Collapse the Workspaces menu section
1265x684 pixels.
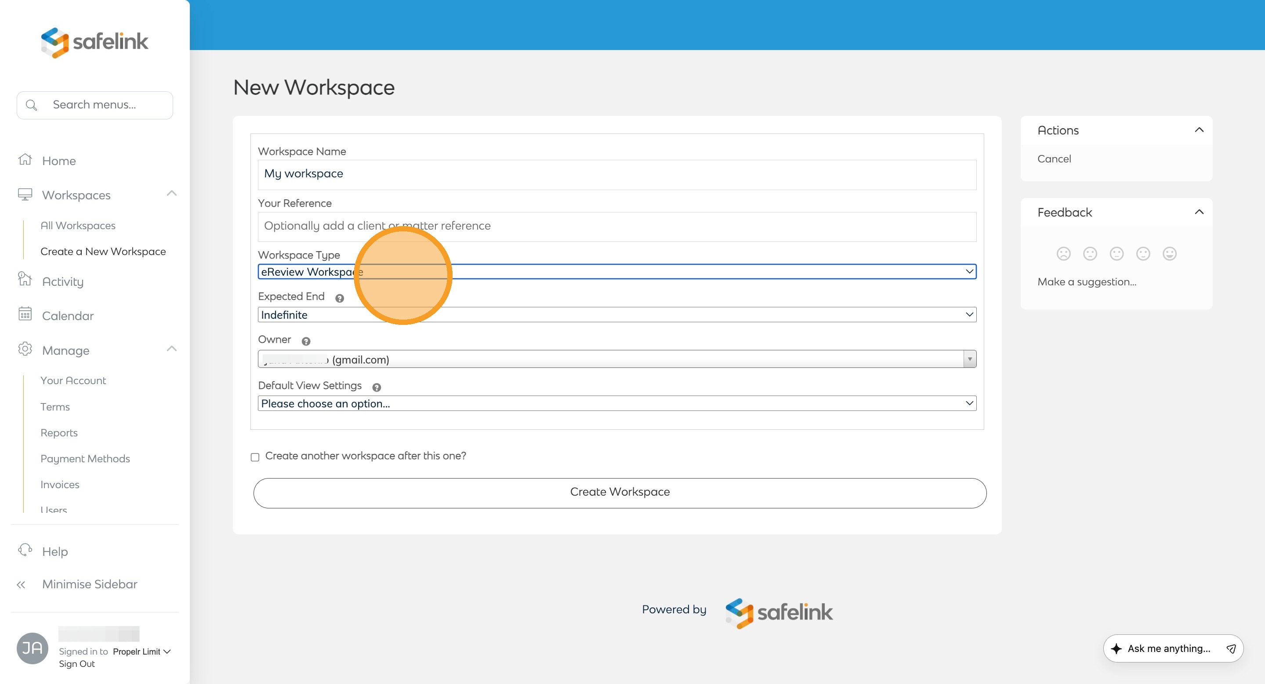coord(171,193)
